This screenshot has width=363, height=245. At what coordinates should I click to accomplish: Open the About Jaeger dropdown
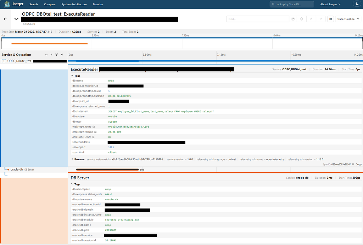click(x=330, y=4)
